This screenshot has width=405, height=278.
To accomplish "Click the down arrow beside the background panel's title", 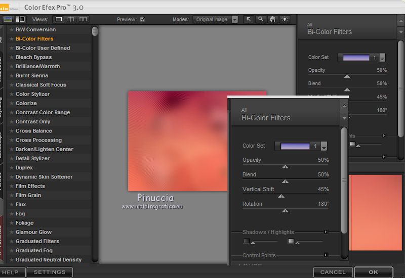I will 401,32.
